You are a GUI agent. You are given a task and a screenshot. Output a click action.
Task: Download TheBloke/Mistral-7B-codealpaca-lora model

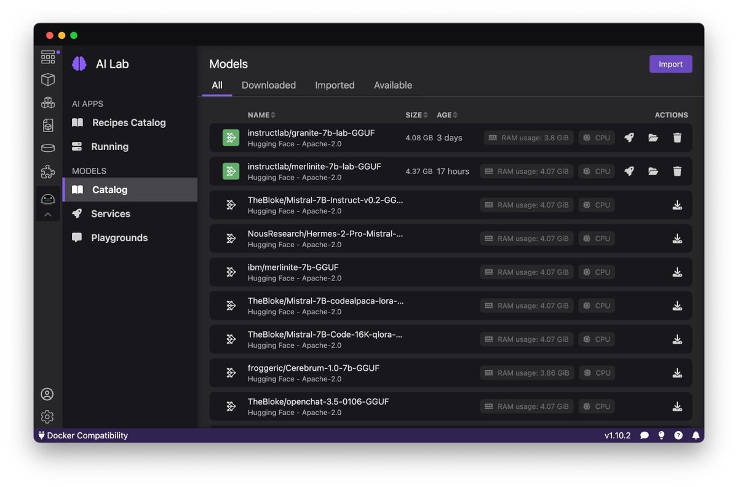677,306
